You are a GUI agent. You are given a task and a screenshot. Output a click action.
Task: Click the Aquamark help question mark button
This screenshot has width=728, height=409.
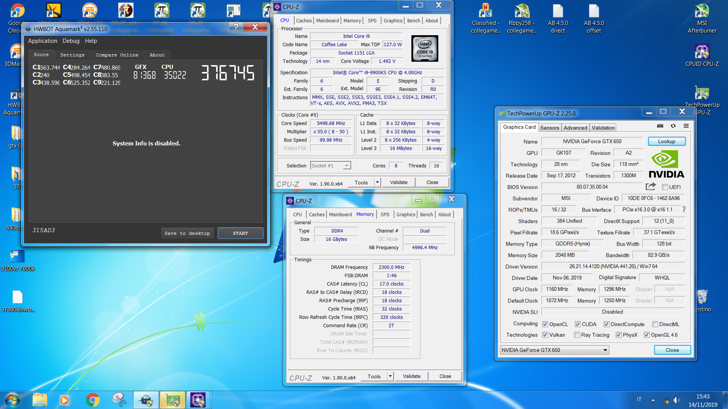(x=236, y=27)
